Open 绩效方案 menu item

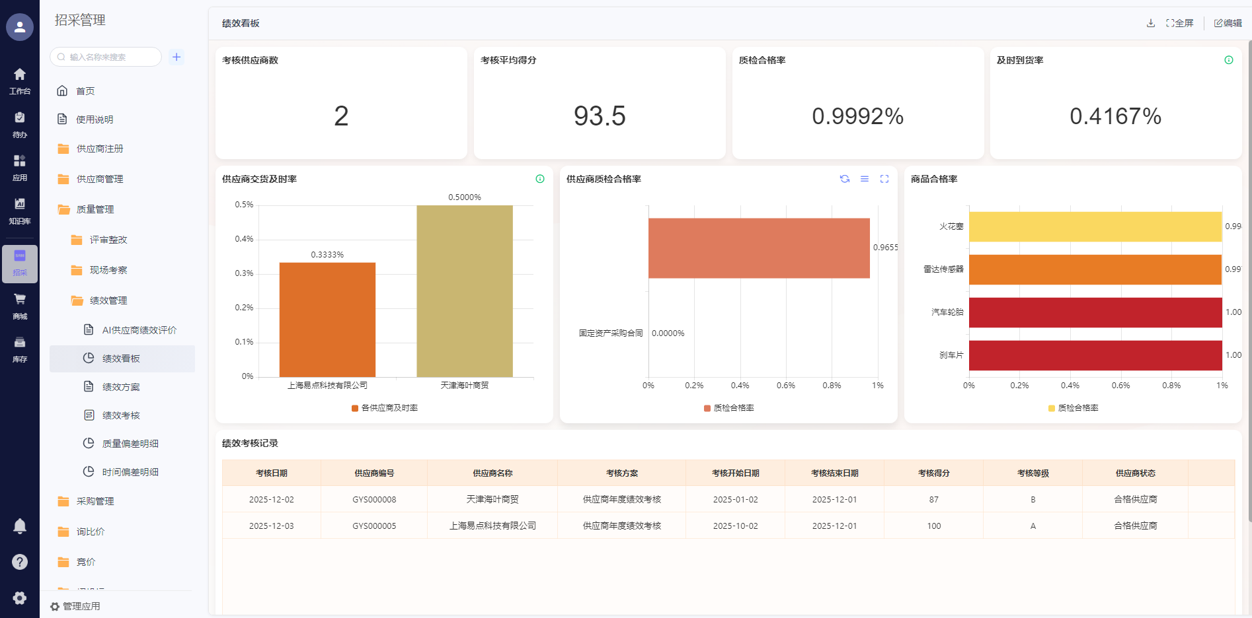coord(121,387)
